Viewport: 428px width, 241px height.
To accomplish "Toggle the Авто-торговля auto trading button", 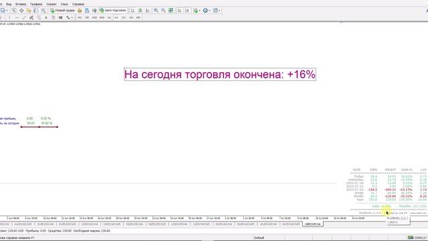I will 113,11.
